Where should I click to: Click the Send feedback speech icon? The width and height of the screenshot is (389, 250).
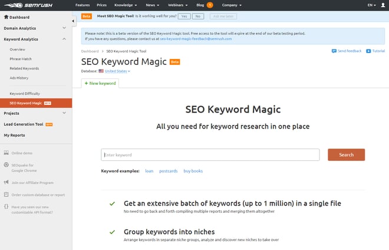(x=334, y=51)
